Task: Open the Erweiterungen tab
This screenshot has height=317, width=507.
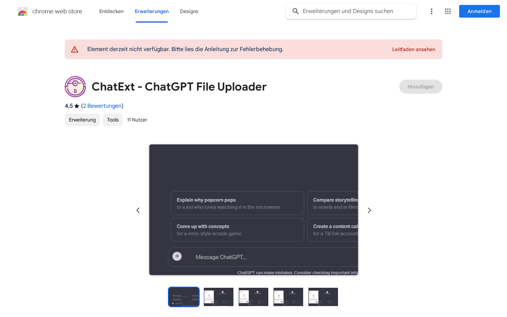Action: tap(152, 11)
